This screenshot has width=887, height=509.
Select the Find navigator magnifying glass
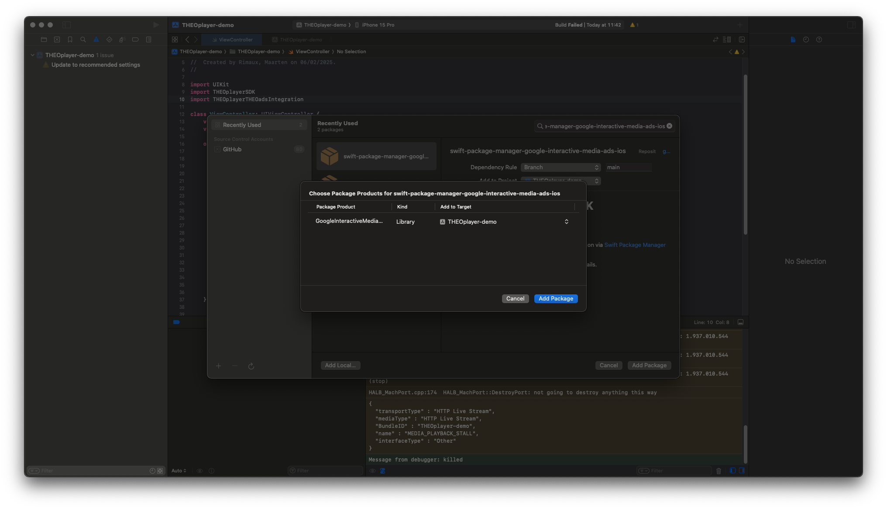83,39
